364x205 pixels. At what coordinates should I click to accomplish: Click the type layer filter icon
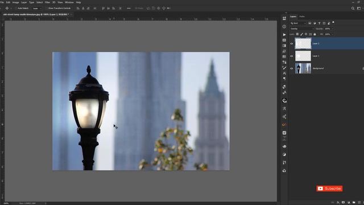(x=320, y=23)
